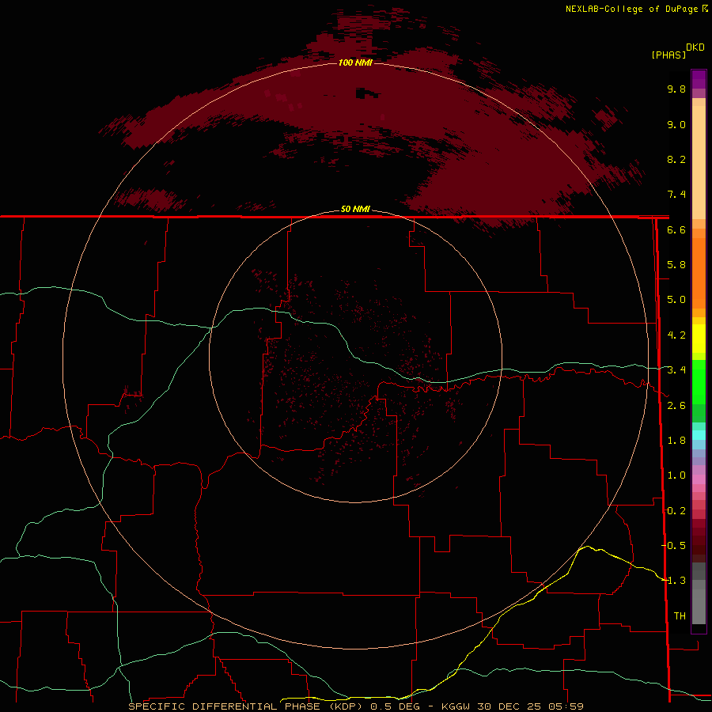Click the bright green segment of the color bar
The image size is (712, 712).
coord(699,381)
